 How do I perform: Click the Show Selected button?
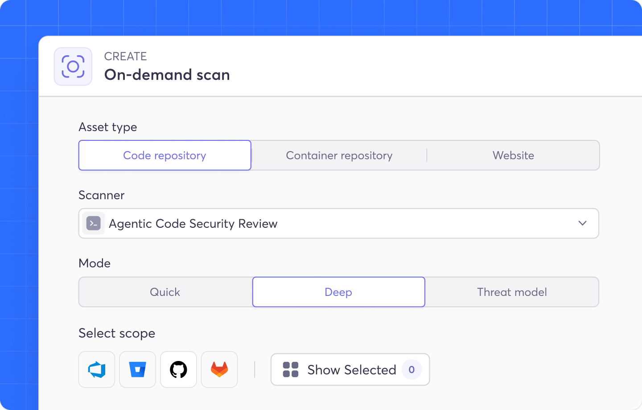tap(350, 369)
